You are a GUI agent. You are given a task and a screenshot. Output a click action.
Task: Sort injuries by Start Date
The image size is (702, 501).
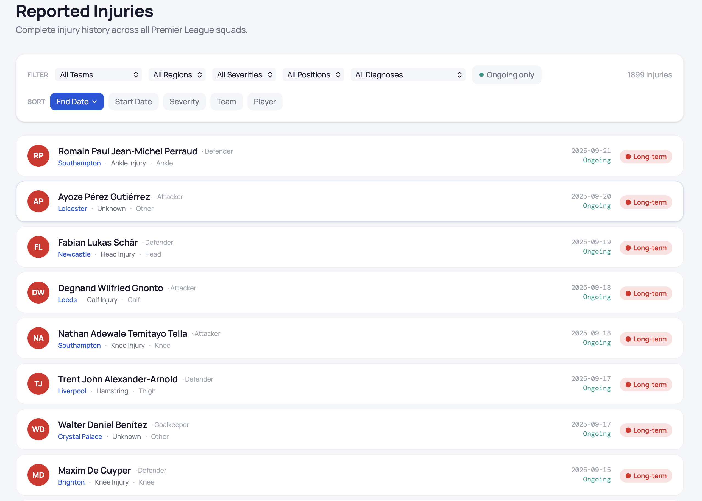133,102
